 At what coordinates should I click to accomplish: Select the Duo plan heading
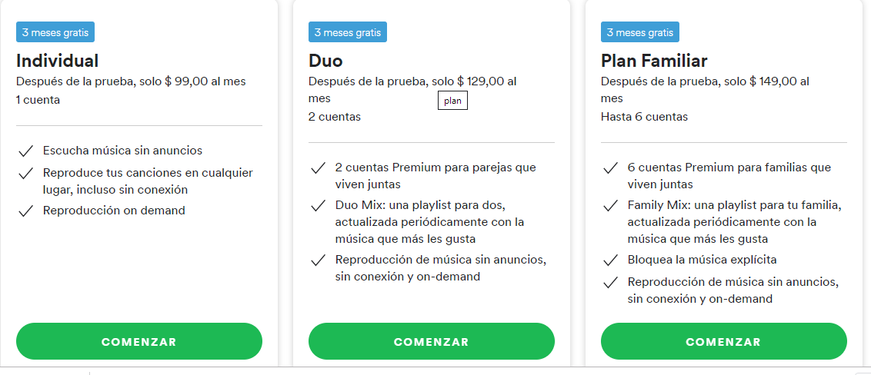(325, 61)
